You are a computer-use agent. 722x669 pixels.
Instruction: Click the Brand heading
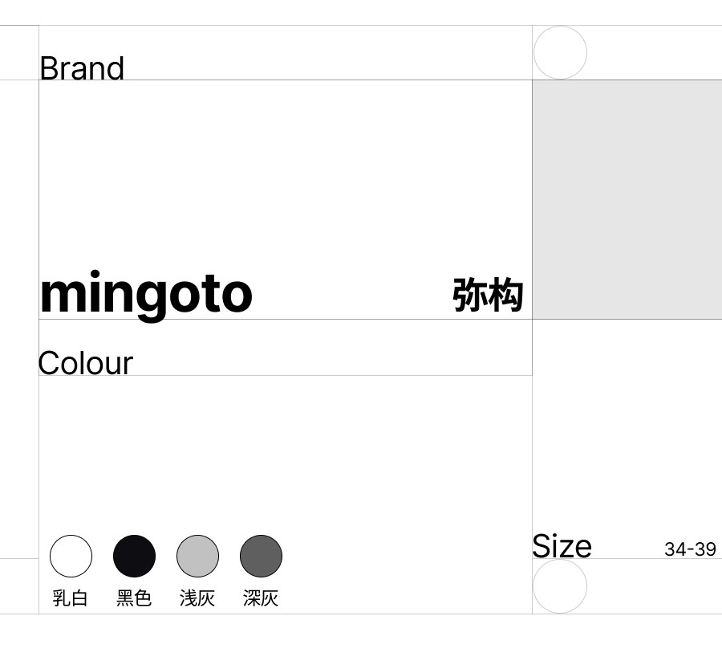click(x=82, y=68)
